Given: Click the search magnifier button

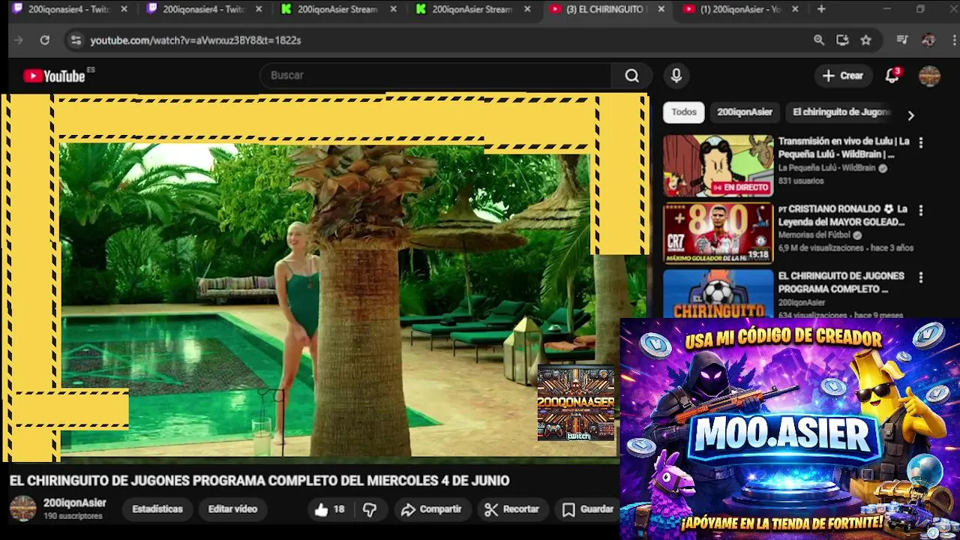Looking at the screenshot, I should pos(632,76).
